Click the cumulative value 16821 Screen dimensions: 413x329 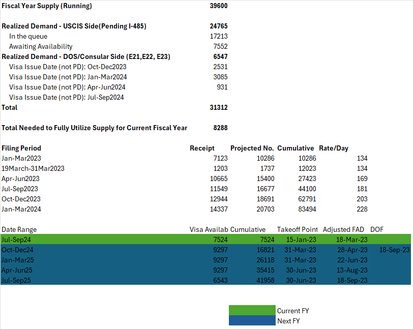click(265, 250)
